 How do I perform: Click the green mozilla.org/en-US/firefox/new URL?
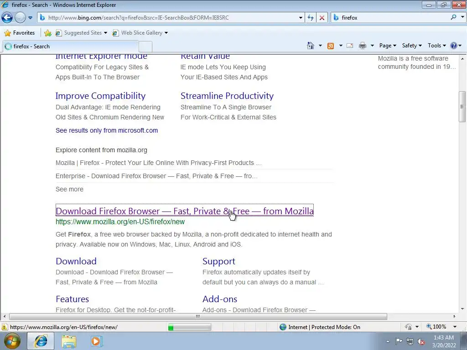120,222
